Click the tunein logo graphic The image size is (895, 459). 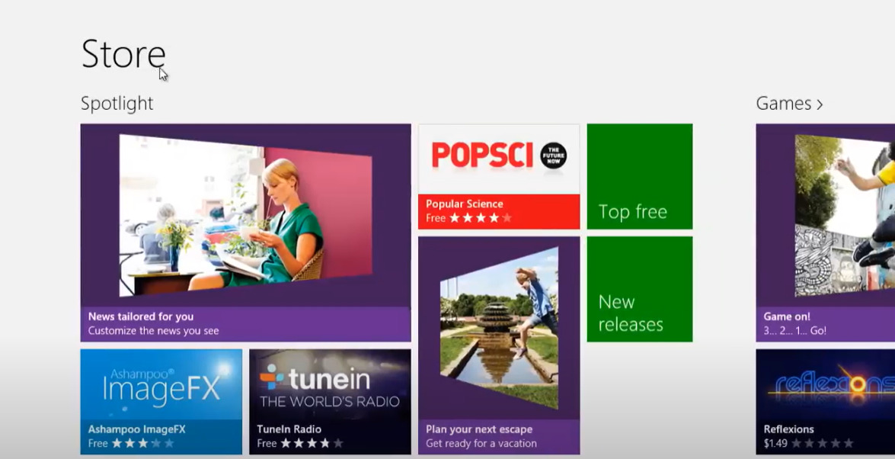[x=315, y=378]
